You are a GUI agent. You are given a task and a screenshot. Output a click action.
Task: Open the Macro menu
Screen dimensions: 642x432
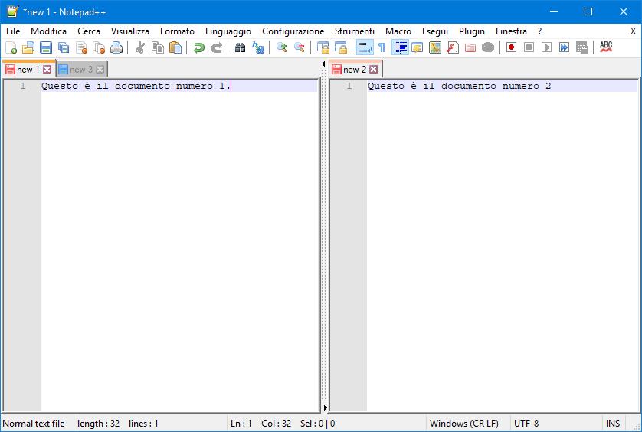click(x=398, y=31)
